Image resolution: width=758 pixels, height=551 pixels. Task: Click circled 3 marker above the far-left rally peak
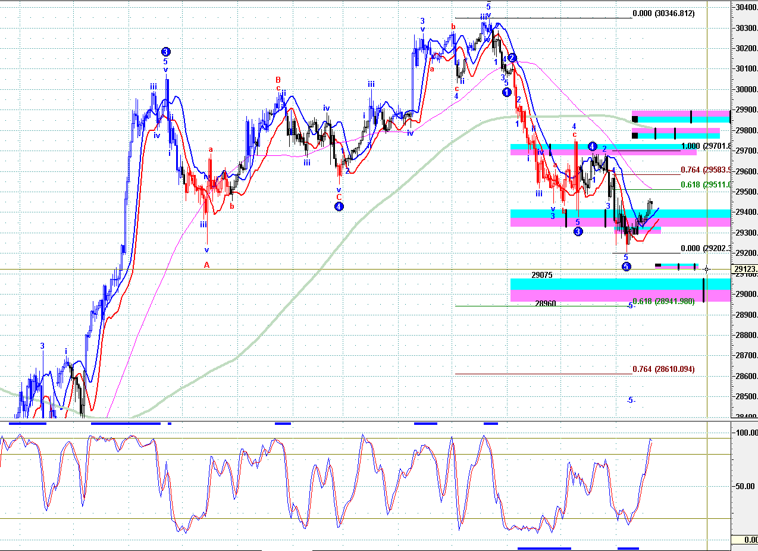(x=165, y=52)
